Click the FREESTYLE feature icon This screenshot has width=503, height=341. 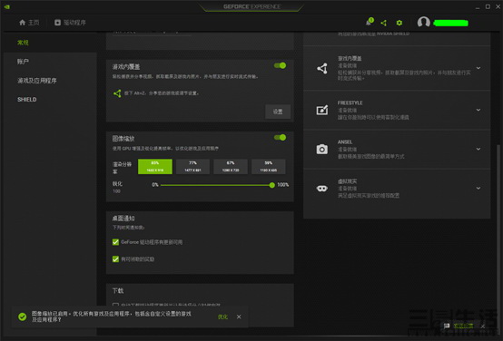coord(322,110)
